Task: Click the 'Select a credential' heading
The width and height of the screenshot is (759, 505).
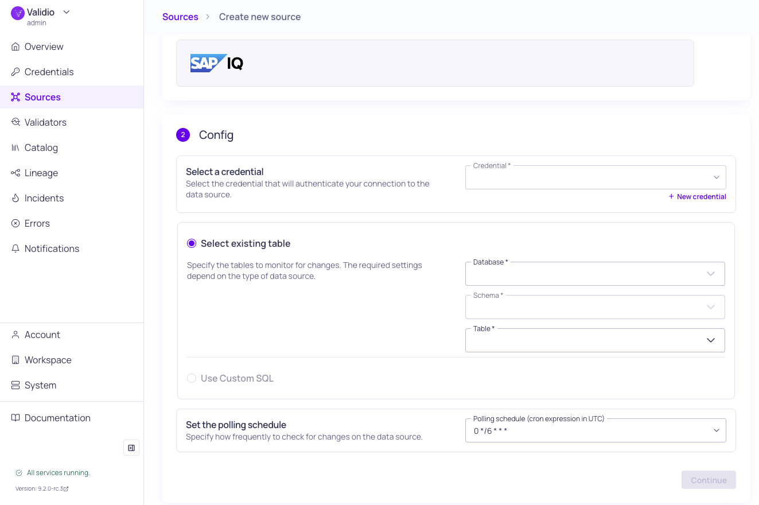Action: coord(225,172)
